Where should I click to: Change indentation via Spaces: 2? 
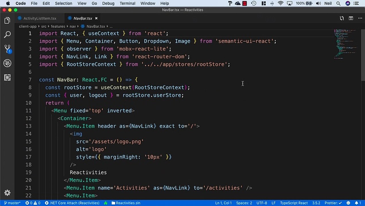[244, 203]
